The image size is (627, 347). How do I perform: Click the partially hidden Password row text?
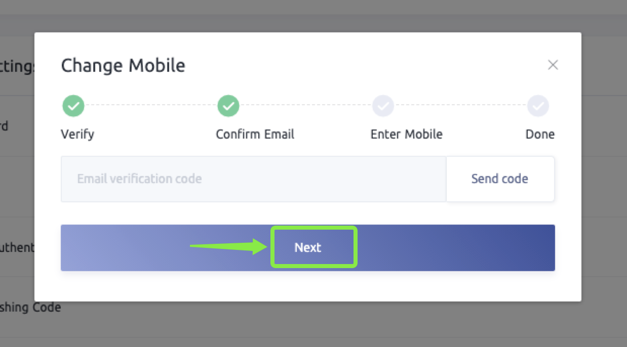click(4, 126)
